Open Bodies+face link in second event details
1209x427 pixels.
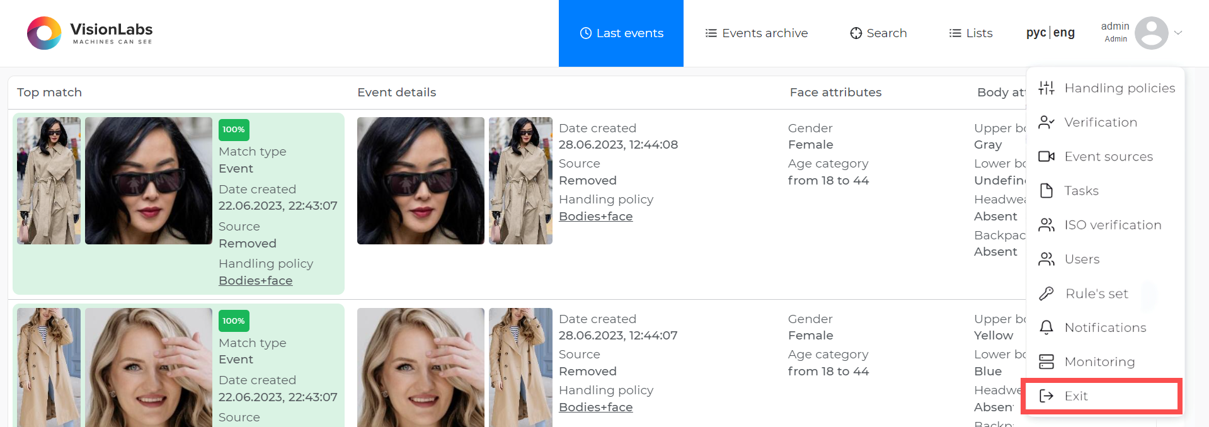(x=595, y=407)
